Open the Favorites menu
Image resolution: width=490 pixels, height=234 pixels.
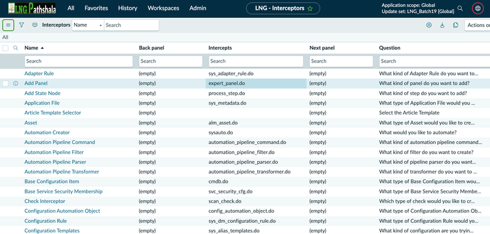coord(96,8)
